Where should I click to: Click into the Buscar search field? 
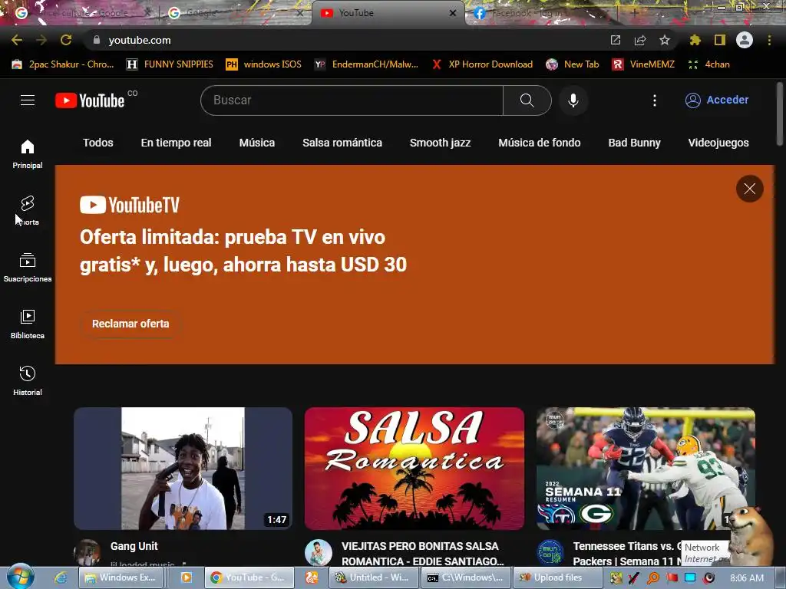(352, 100)
